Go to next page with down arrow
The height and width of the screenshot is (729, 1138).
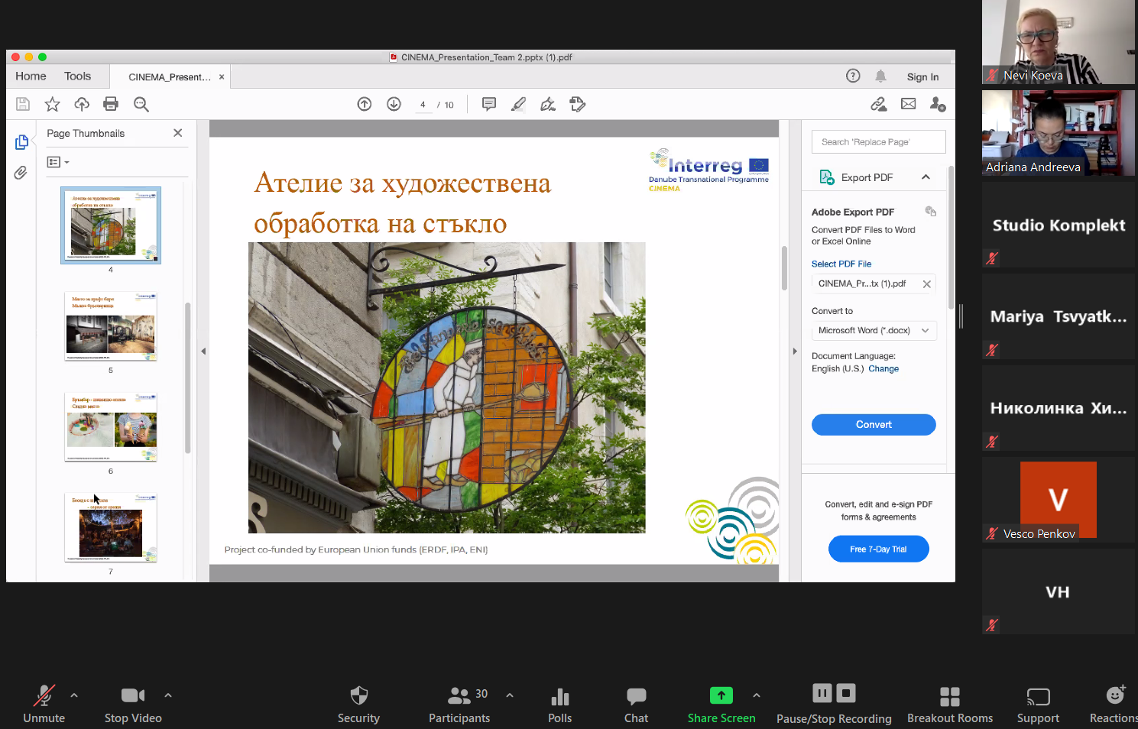(x=394, y=104)
